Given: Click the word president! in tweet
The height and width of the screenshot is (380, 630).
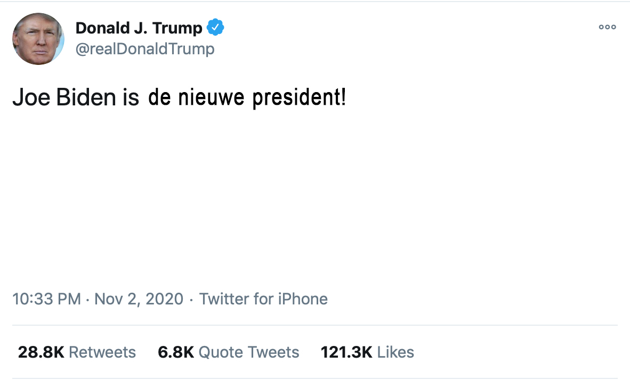Looking at the screenshot, I should pos(299,98).
